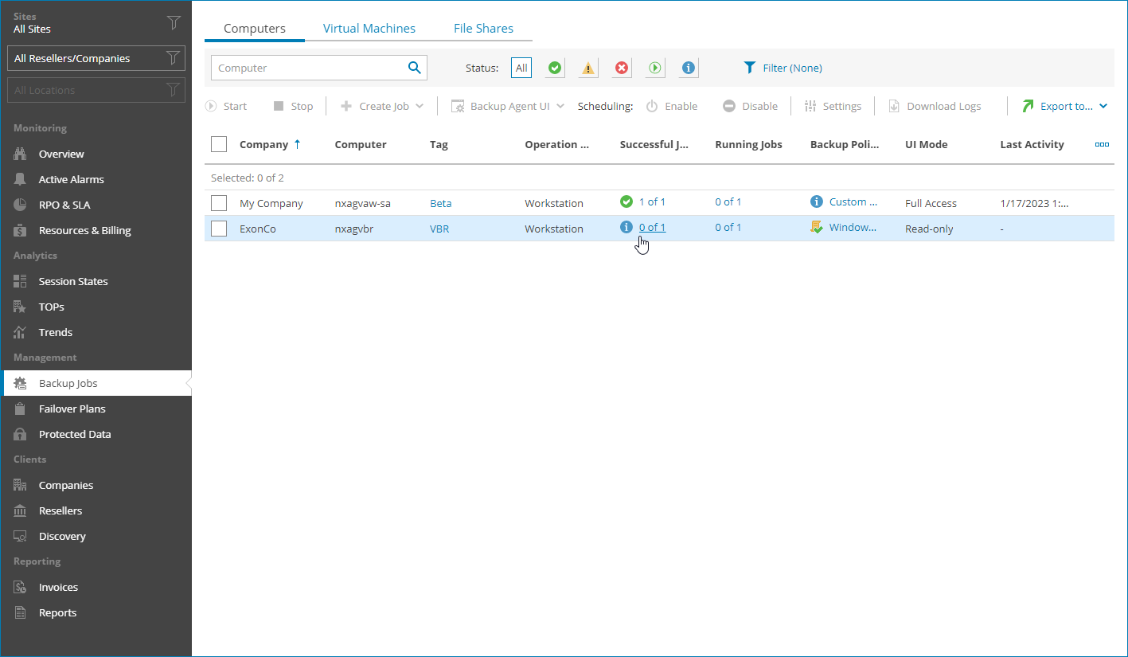Open the File Shares tab
1128x657 pixels.
pos(483,28)
